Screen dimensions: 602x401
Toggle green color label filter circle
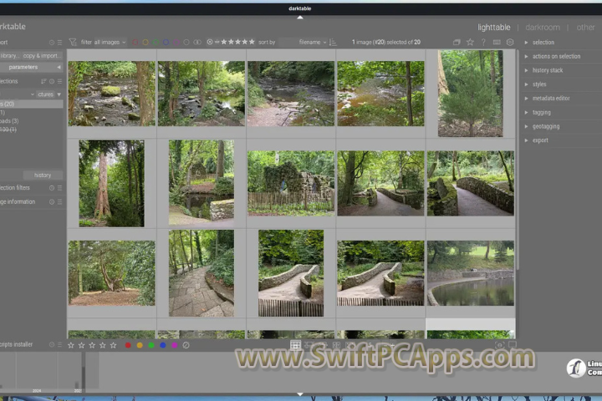click(x=156, y=43)
